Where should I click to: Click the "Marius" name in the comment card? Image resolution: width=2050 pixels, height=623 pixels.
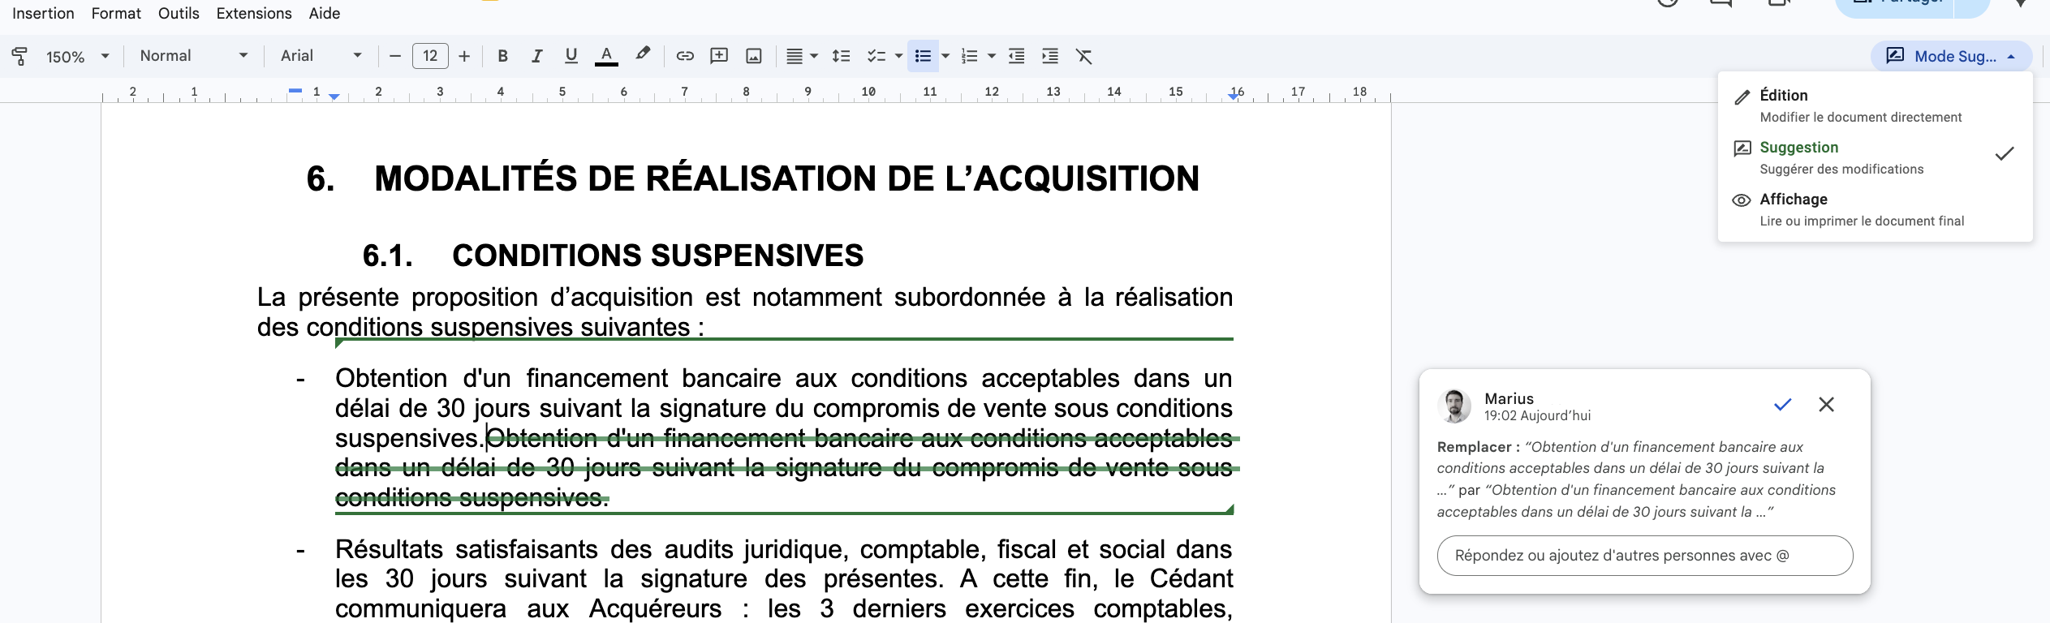1509,398
